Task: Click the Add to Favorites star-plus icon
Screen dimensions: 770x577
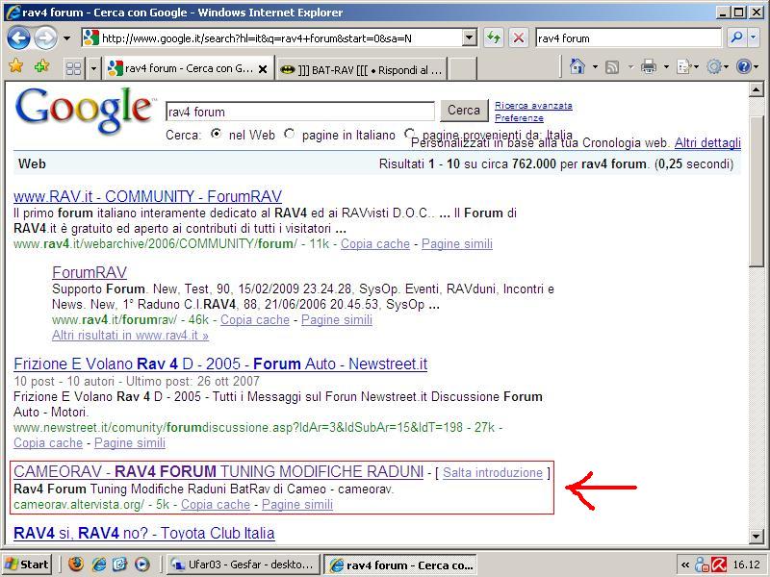Action: coord(40,67)
